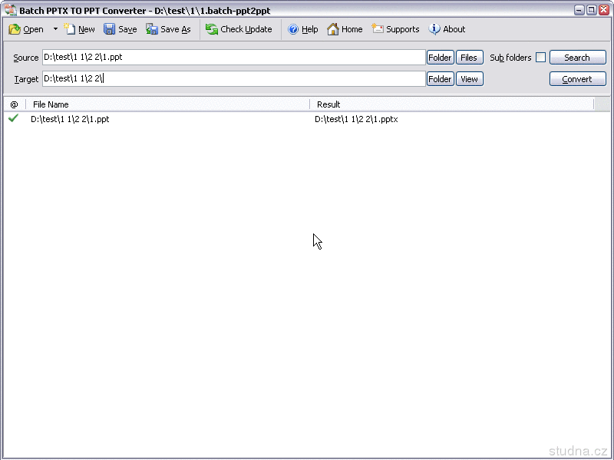Click the Source Files button

point(470,57)
